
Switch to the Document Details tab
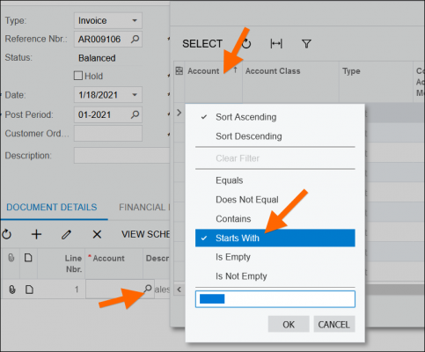pos(52,208)
